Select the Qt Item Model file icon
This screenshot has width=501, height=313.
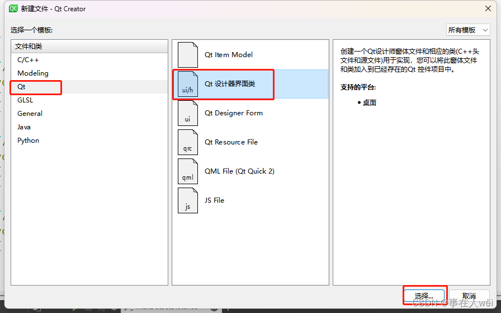point(188,55)
